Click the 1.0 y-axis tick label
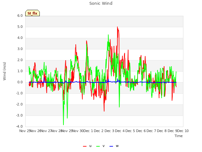The height and width of the screenshot is (152, 202). 20,71
